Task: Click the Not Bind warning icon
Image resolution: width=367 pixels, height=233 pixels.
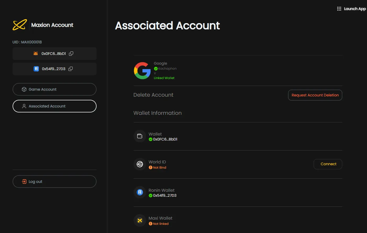Action: (x=151, y=168)
